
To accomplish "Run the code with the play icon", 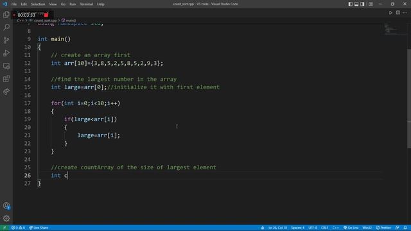I will [390, 13].
